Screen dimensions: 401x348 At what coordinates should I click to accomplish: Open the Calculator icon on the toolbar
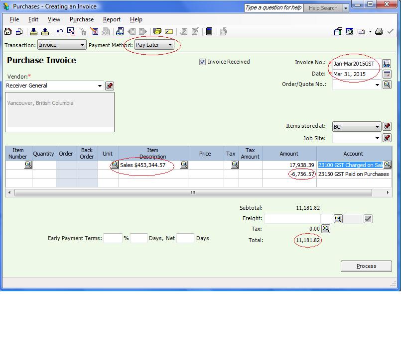click(209, 31)
